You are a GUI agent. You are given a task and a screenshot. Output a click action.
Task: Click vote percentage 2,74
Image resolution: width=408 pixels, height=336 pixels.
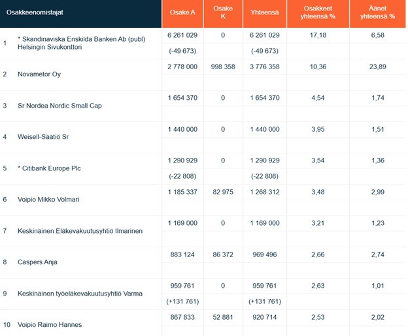click(377, 254)
